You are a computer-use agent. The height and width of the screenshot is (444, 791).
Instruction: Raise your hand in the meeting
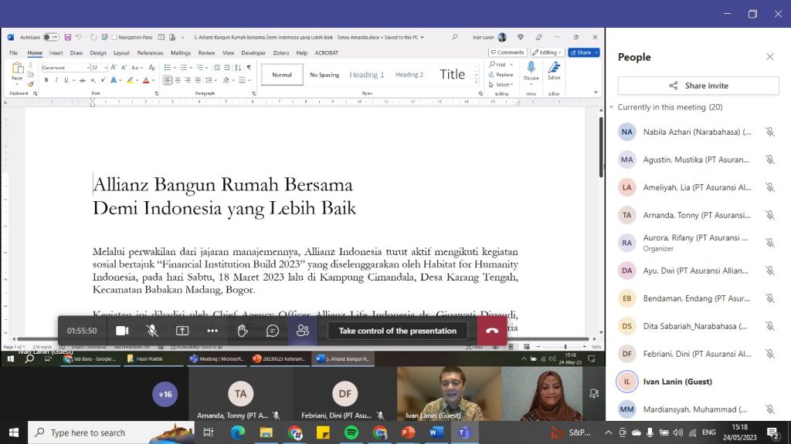[243, 331]
